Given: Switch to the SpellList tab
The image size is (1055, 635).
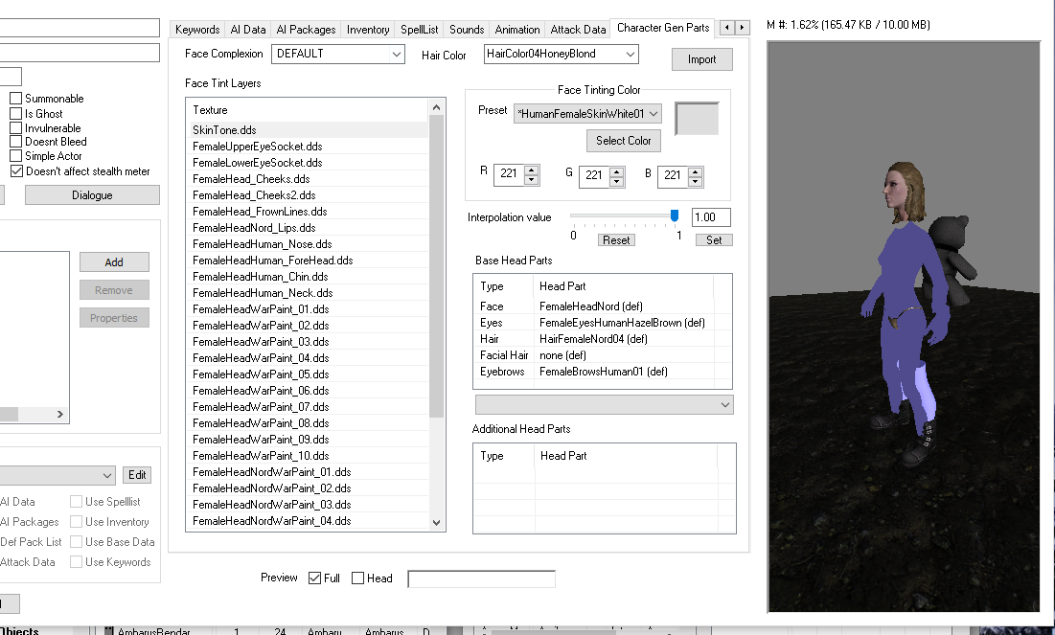Looking at the screenshot, I should 419,30.
